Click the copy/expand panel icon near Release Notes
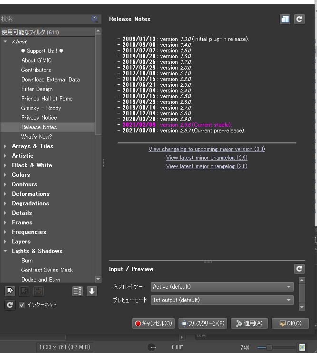 285,19
